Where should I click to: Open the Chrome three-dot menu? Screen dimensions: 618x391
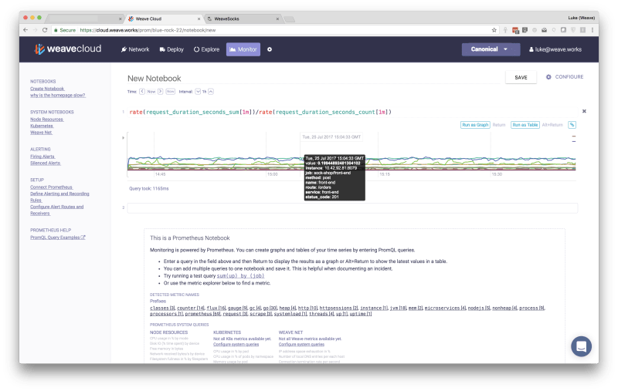[593, 30]
